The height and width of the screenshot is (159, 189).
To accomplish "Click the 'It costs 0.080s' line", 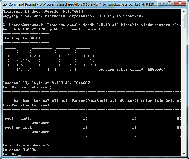I will [x=19, y=150].
